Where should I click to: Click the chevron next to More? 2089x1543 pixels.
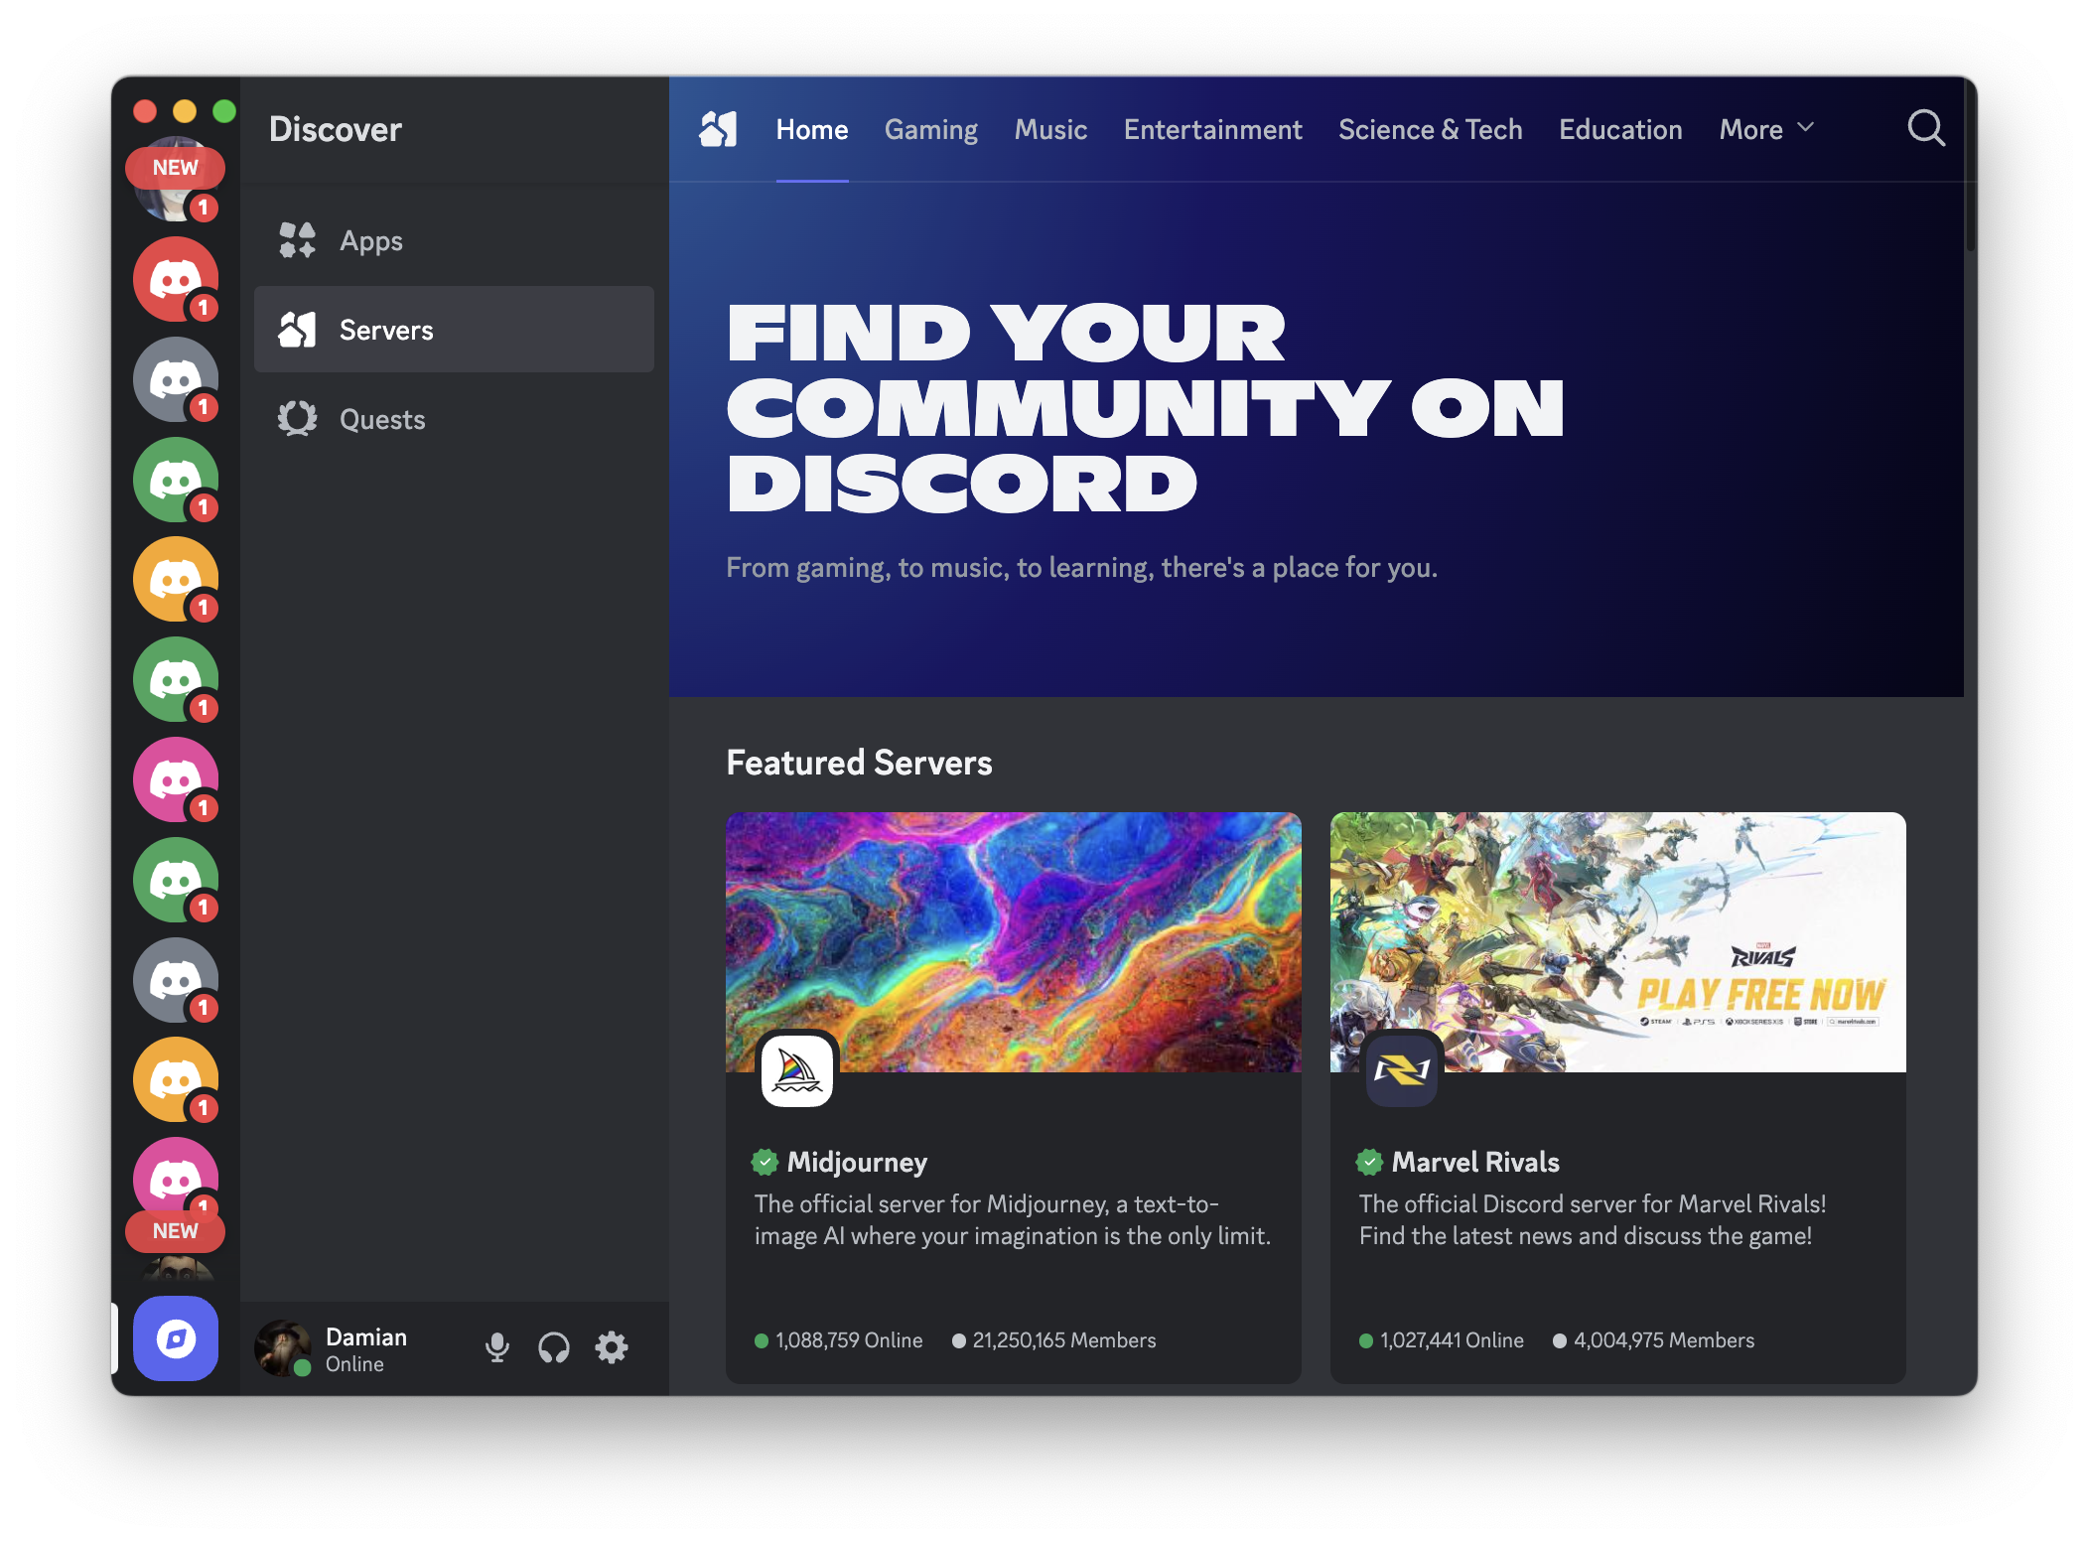click(x=1806, y=128)
